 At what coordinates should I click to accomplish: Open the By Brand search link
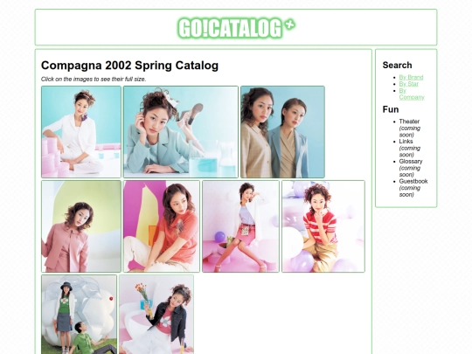[411, 78]
